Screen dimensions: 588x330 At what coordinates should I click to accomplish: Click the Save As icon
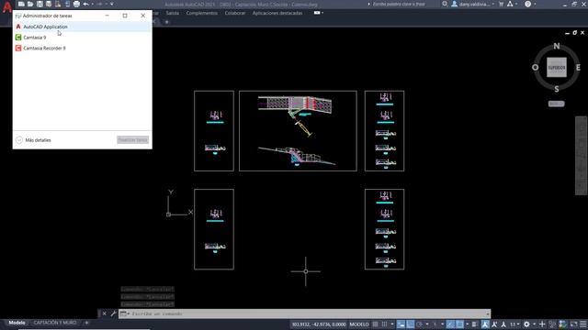coord(49,4)
